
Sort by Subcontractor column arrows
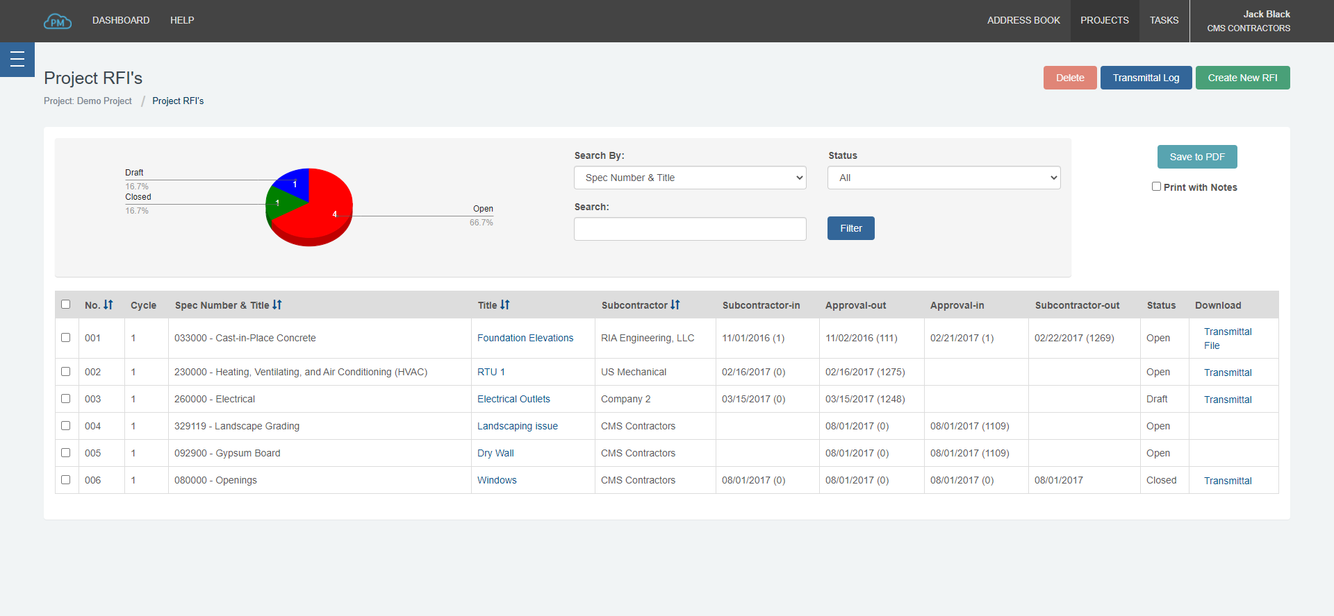tap(675, 305)
